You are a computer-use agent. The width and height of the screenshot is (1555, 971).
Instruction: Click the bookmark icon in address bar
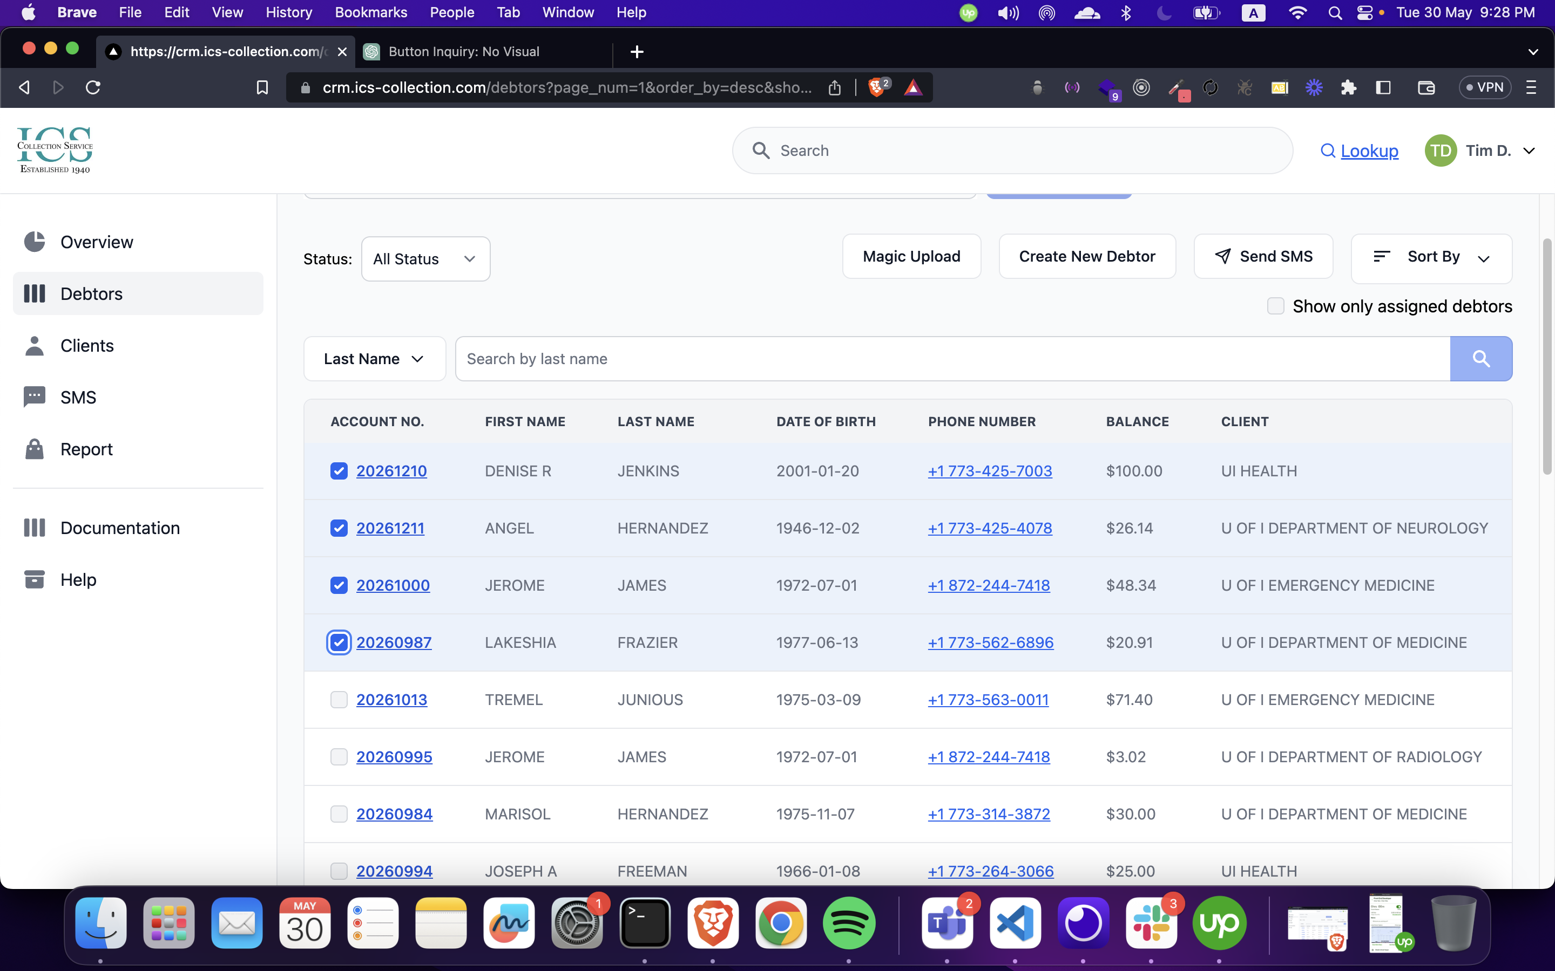pos(262,87)
